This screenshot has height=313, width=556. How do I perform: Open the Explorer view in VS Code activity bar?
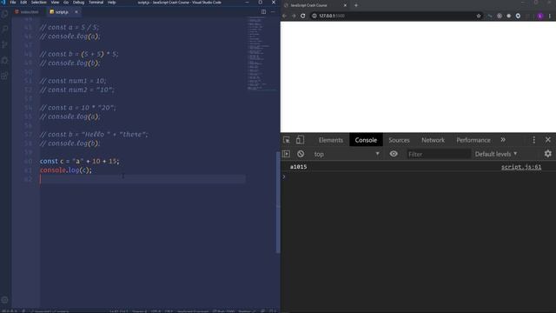pyautogui.click(x=5, y=14)
